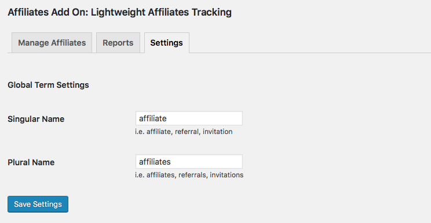Screen dimensions: 431x223
Task: Focus the Singular Name text field
Action: [189, 118]
